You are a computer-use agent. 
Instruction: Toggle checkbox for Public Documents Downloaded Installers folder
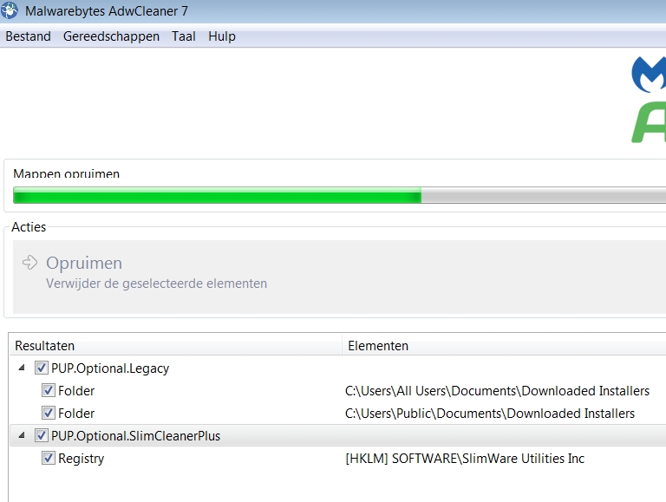tap(49, 413)
